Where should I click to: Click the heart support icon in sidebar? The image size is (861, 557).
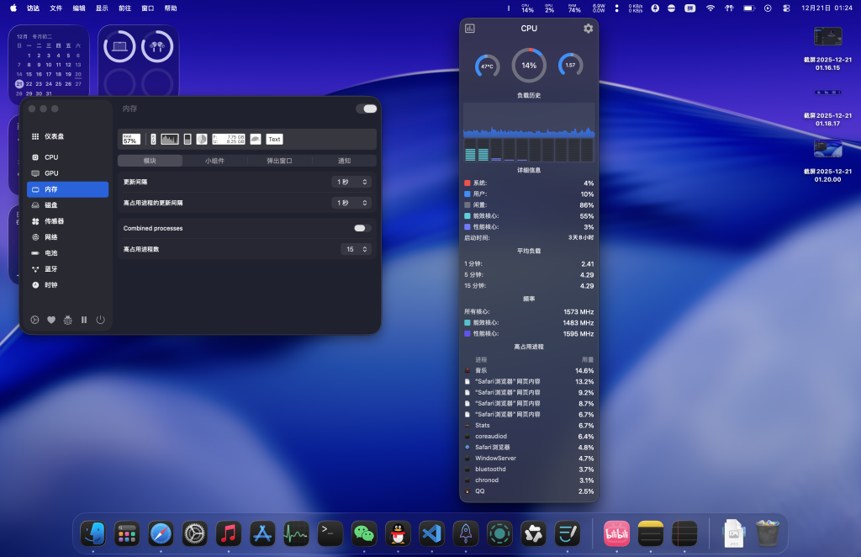point(50,320)
